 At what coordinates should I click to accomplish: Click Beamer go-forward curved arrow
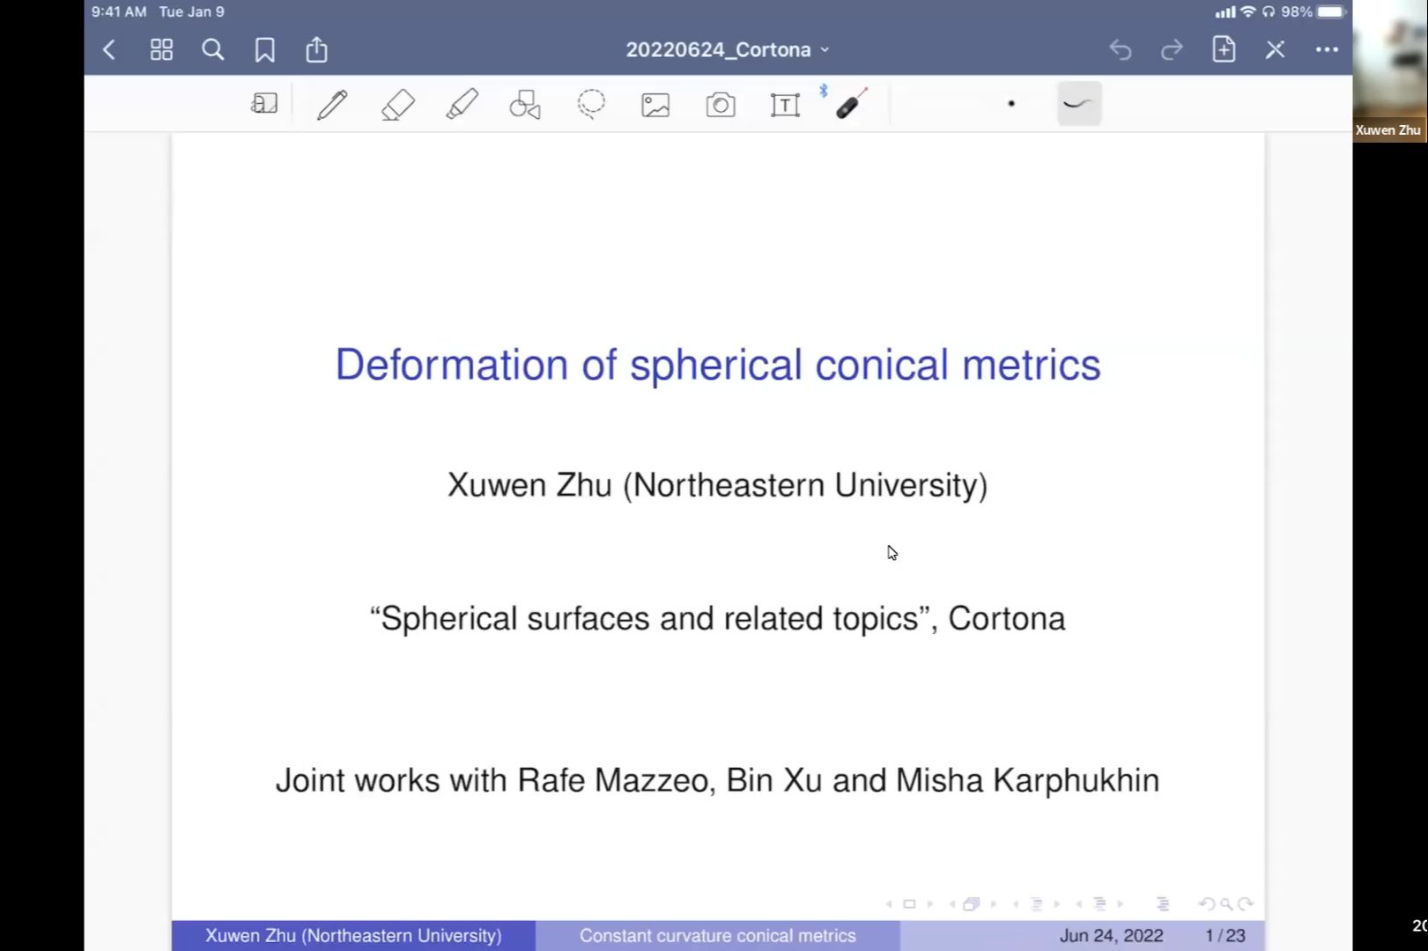[1245, 904]
